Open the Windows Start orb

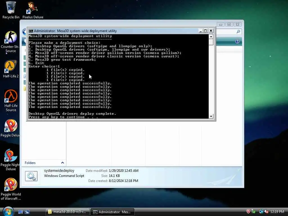[x=8, y=211]
